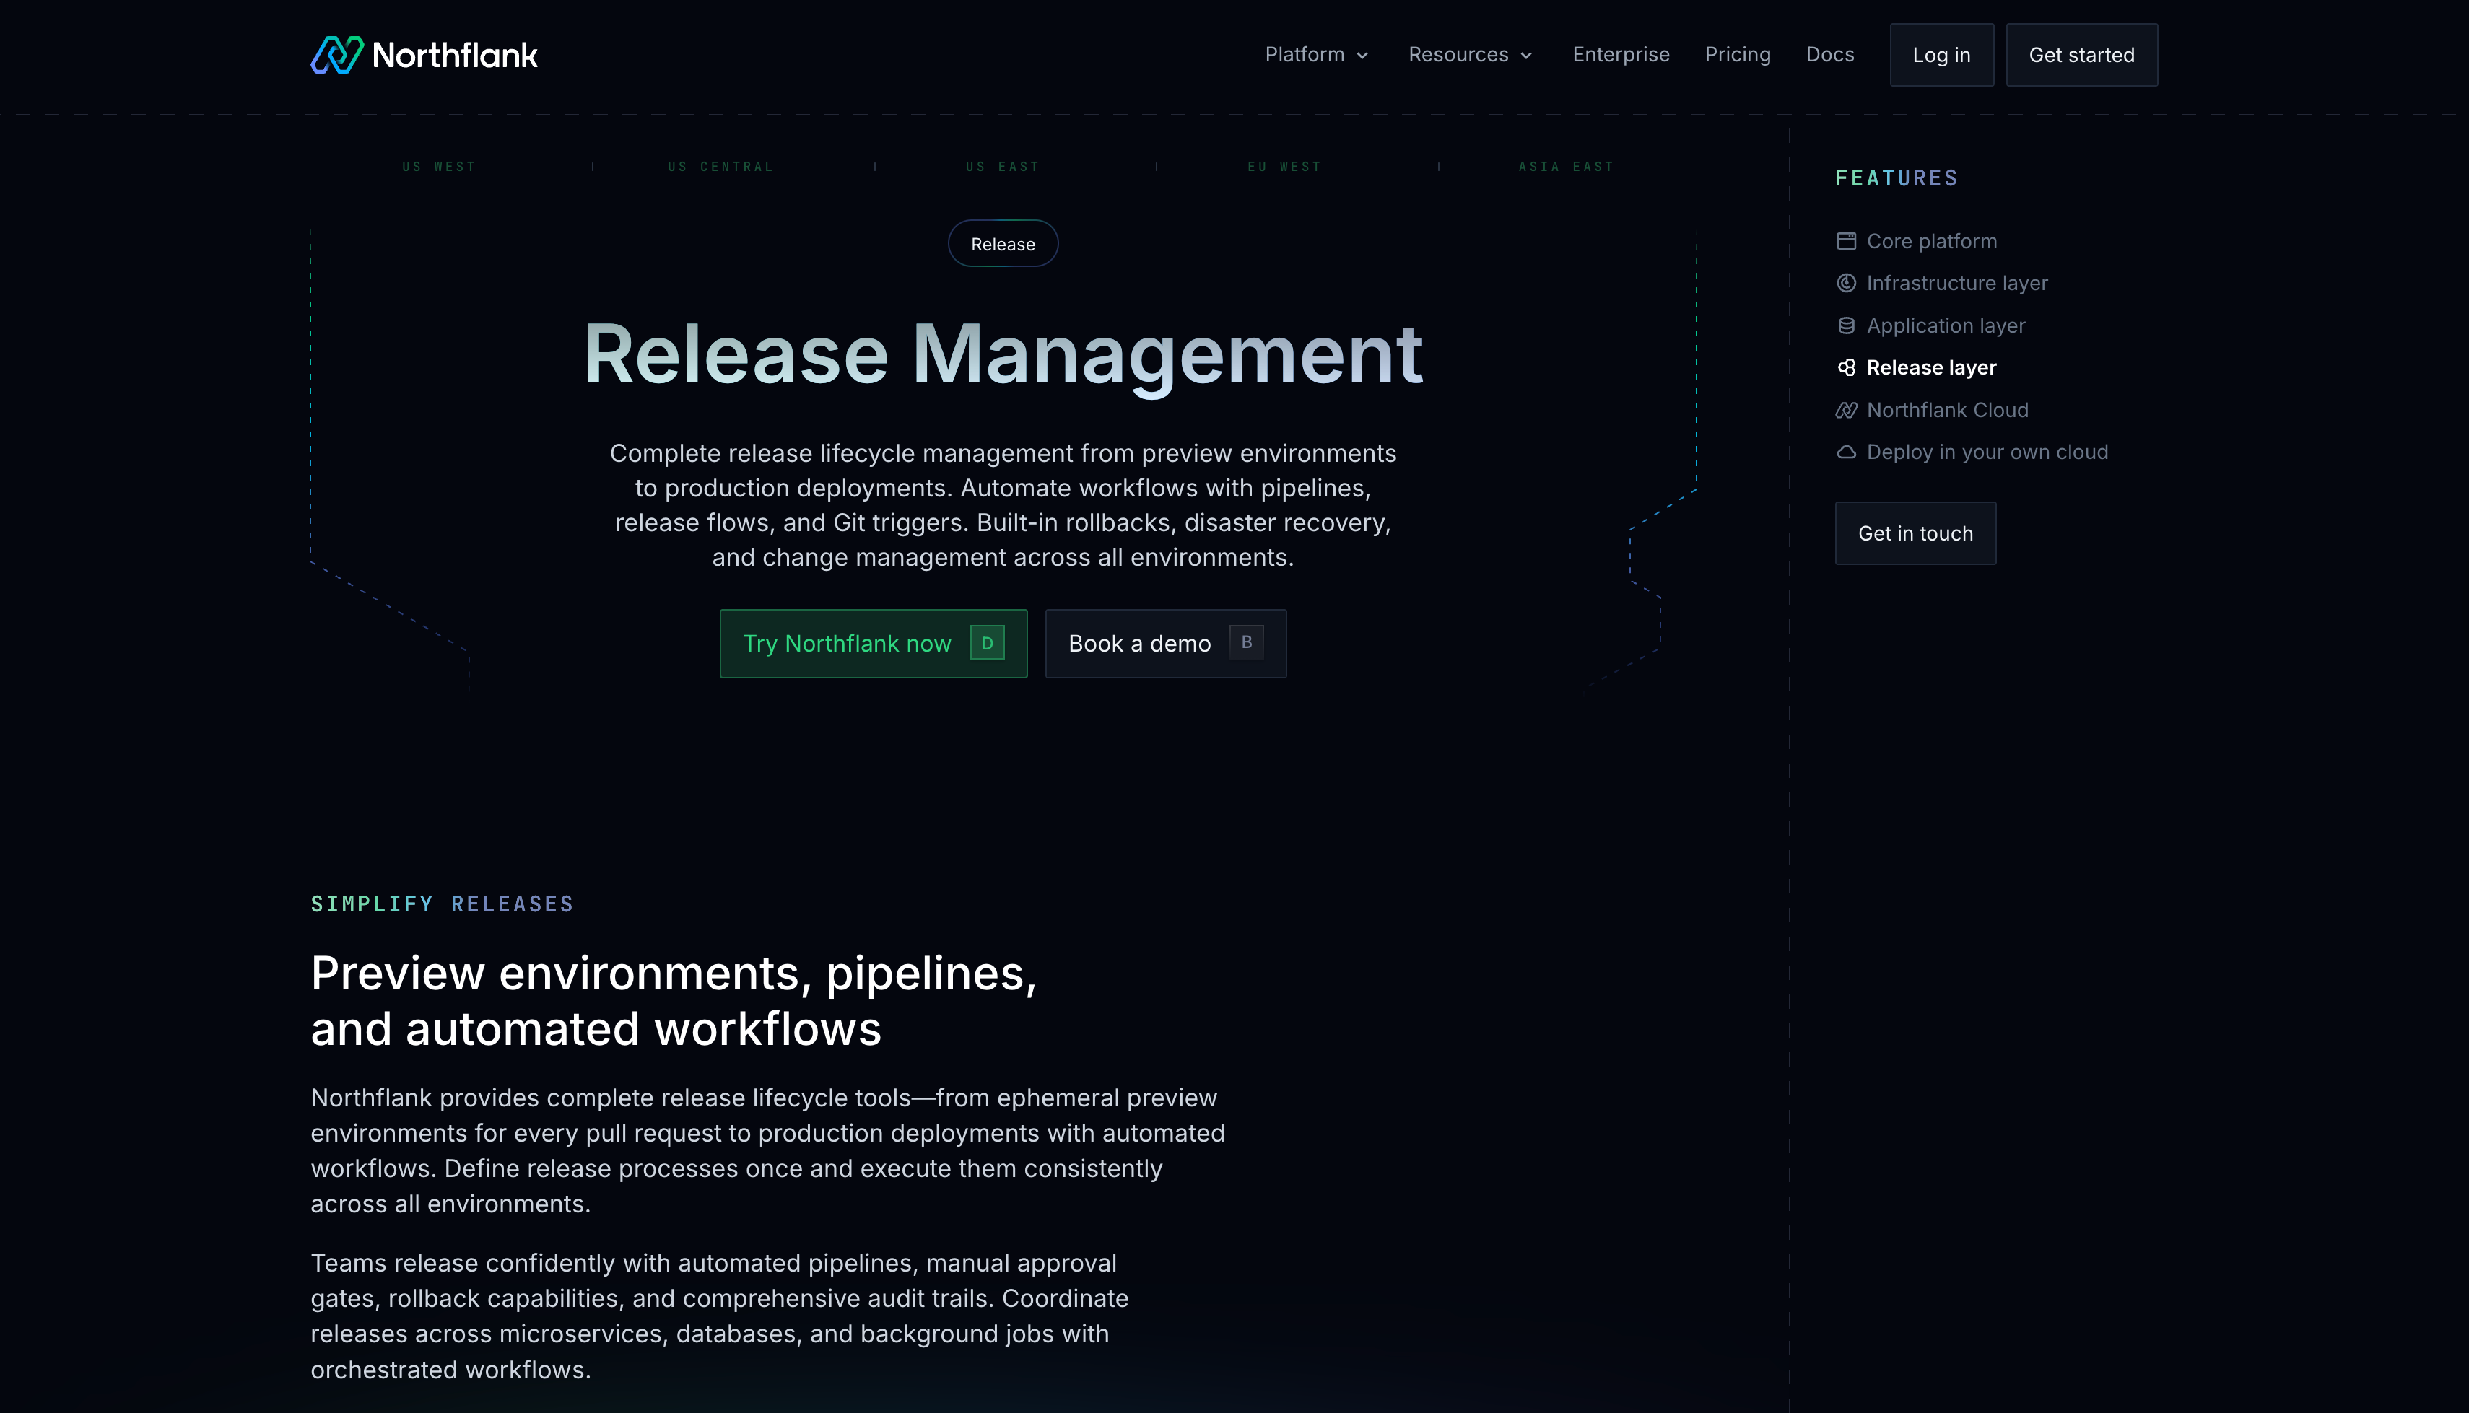The image size is (2469, 1413).
Task: Click Try Northflank now button
Action: (874, 644)
